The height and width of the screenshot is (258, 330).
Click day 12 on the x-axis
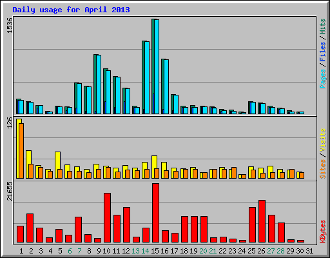click(x=126, y=251)
